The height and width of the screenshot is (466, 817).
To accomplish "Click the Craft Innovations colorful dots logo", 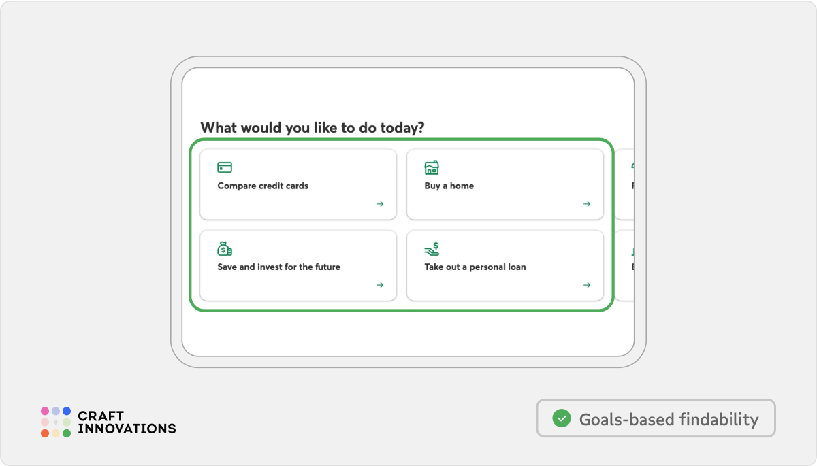I will tap(56, 422).
